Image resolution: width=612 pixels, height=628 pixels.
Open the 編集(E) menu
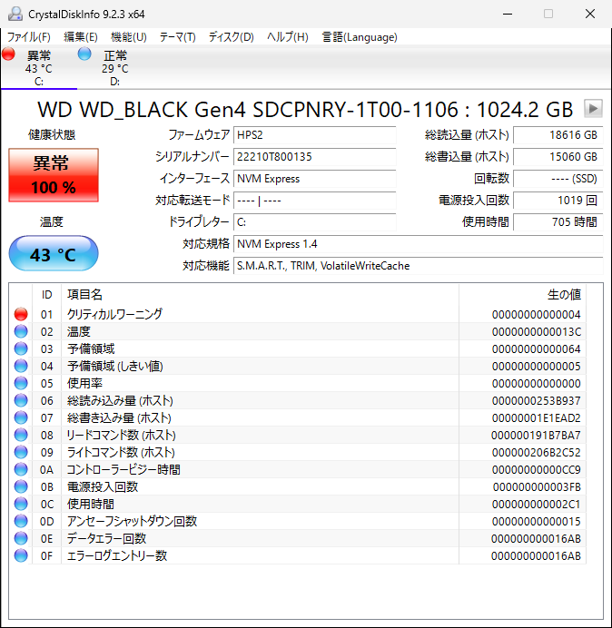(81, 37)
